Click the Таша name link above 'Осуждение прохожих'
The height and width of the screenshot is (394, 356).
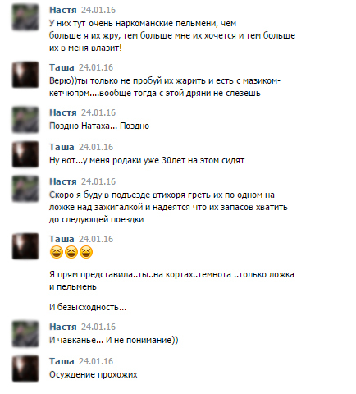(62, 361)
